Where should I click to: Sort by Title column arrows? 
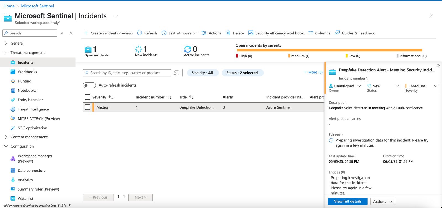(x=191, y=97)
